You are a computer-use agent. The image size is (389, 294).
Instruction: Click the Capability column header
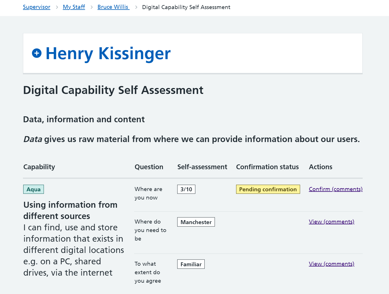(39, 167)
